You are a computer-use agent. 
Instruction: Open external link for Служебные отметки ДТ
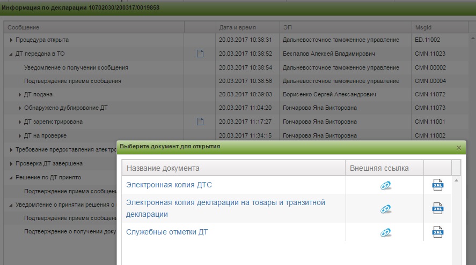385,232
